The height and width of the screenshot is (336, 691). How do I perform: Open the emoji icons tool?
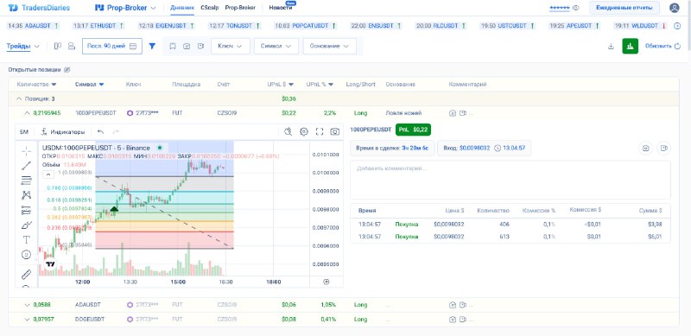pyautogui.click(x=26, y=255)
